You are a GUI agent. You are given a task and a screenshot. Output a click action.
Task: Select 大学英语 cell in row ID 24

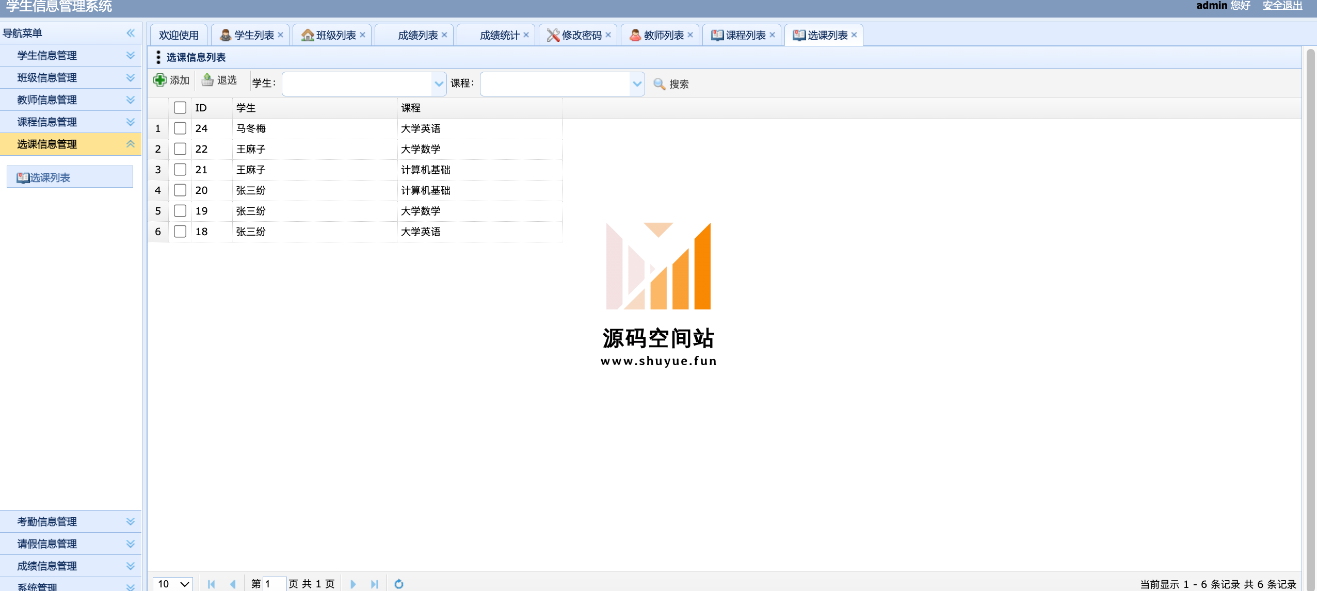pyautogui.click(x=480, y=128)
